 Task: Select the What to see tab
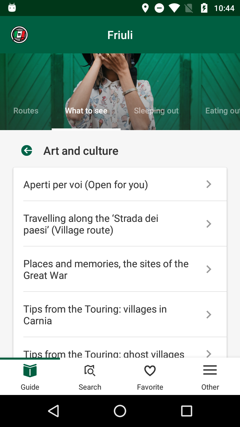pos(86,111)
